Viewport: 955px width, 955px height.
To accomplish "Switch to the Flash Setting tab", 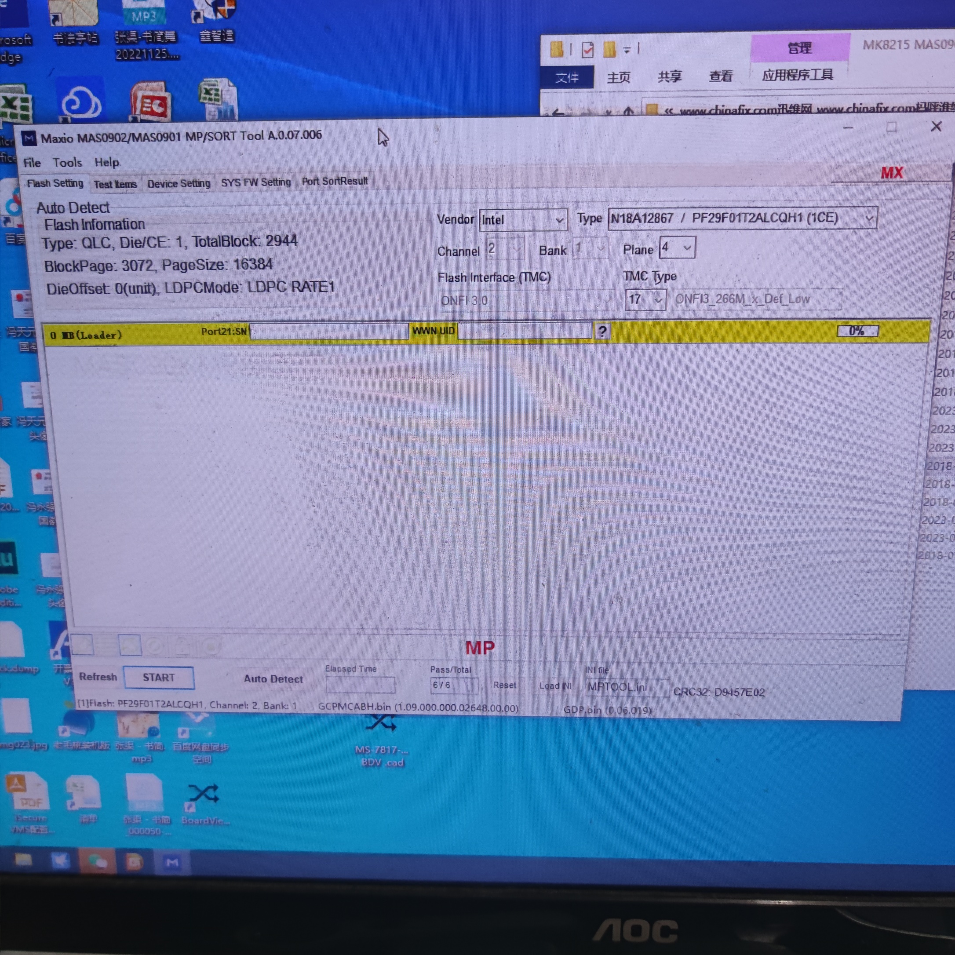I will coord(55,183).
